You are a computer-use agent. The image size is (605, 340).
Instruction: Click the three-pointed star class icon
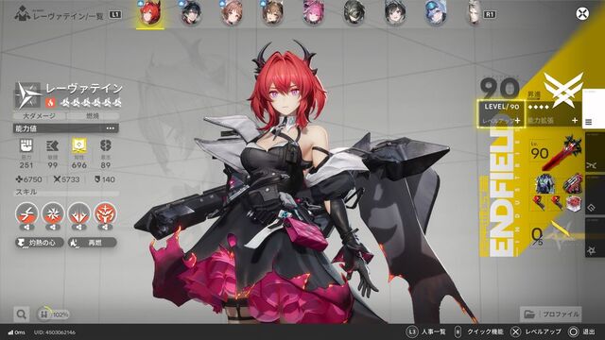click(27, 95)
